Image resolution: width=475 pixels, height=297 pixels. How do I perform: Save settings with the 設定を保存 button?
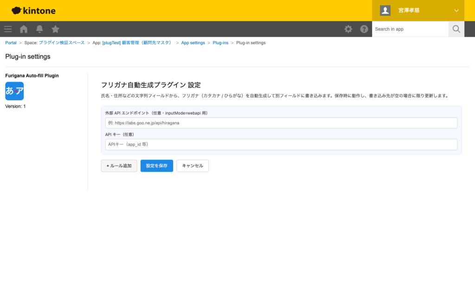pyautogui.click(x=156, y=166)
